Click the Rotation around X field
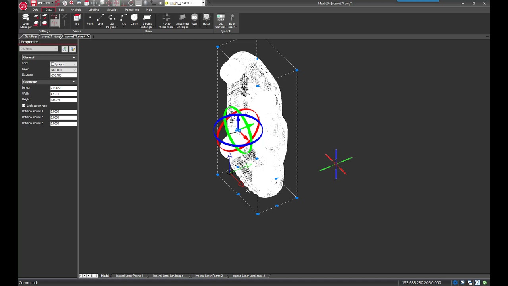The width and height of the screenshot is (508, 286). click(x=63, y=112)
